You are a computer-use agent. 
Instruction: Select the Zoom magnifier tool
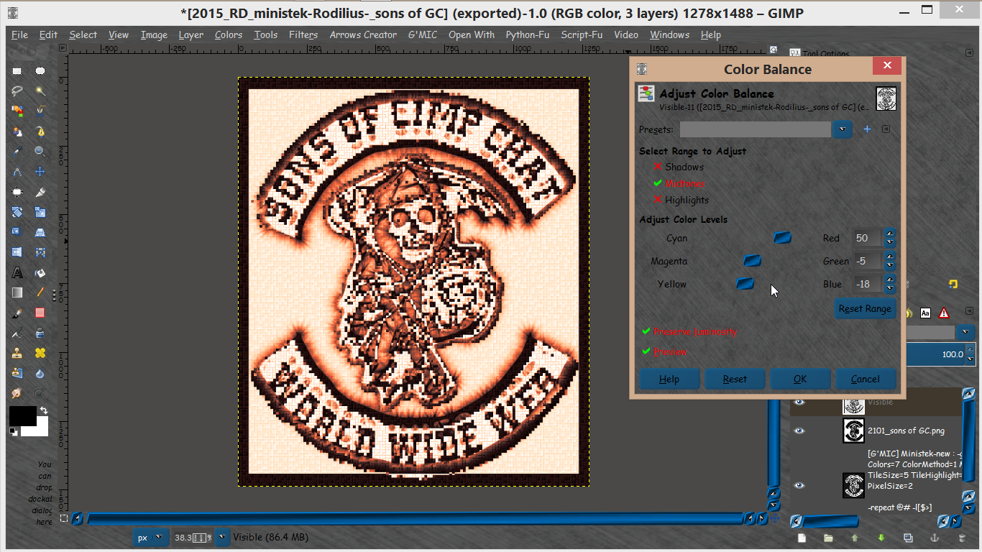click(x=40, y=152)
